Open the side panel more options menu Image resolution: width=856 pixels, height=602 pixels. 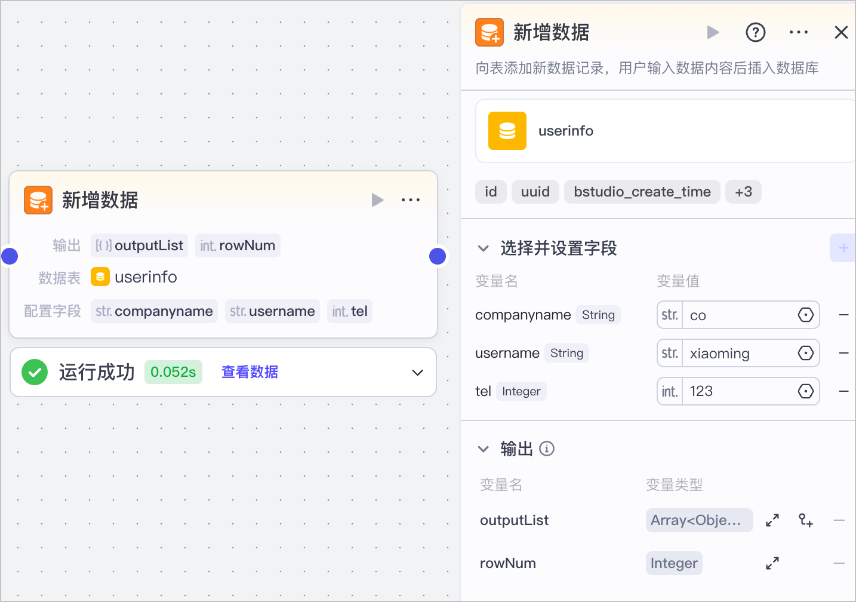799,32
